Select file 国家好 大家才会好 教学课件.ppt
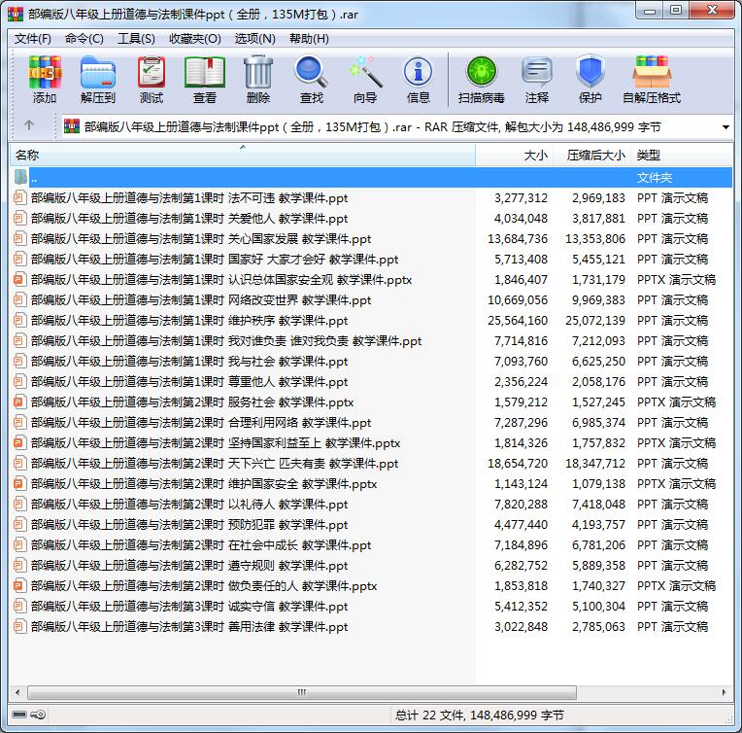Image resolution: width=742 pixels, height=733 pixels. (215, 260)
